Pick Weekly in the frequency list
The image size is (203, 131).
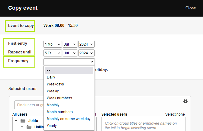(x=53, y=91)
